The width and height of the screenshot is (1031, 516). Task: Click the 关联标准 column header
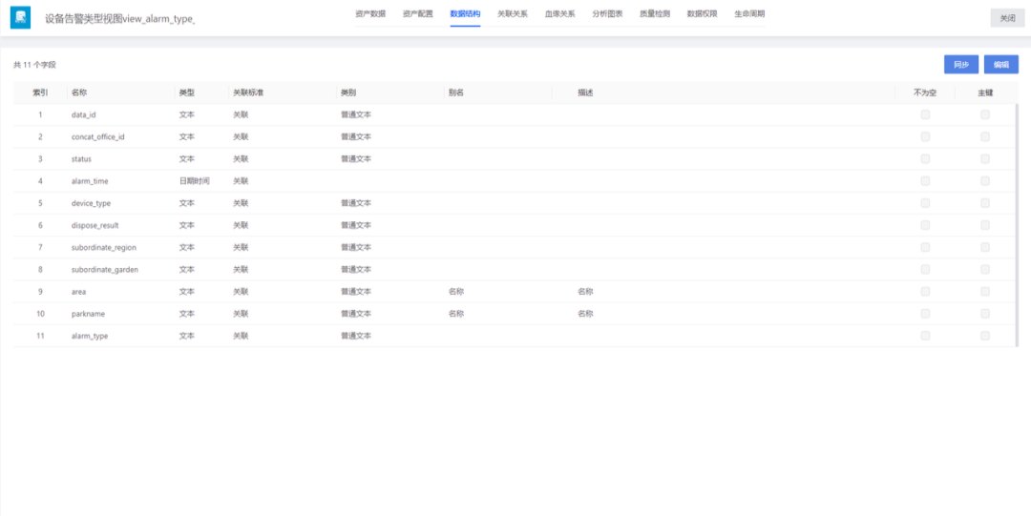248,93
